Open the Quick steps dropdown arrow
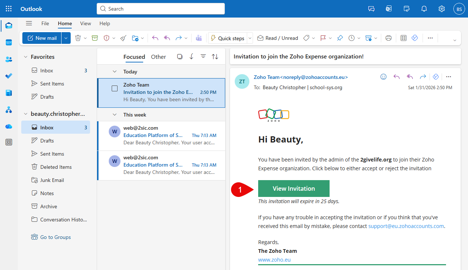This screenshot has height=270, width=468. [250, 38]
